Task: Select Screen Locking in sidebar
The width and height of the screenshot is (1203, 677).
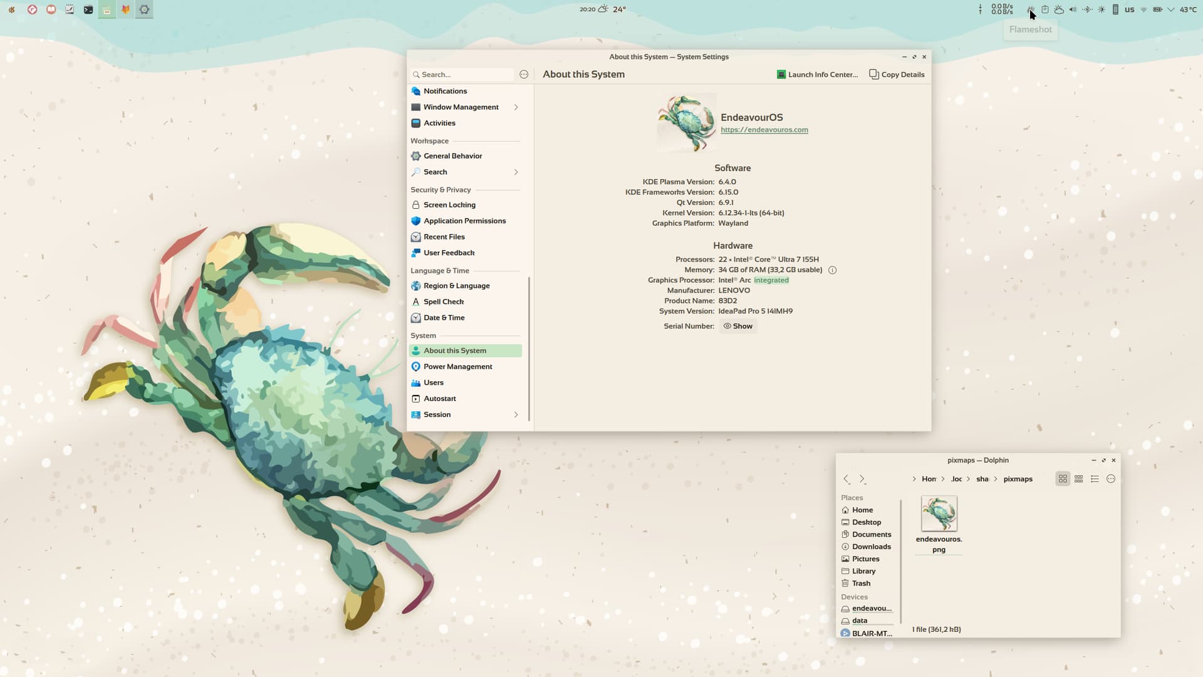Action: pos(449,205)
